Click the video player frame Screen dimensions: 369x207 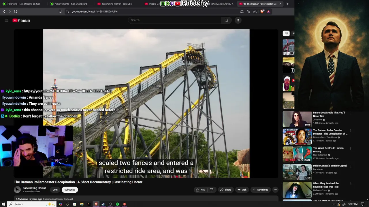click(146, 103)
